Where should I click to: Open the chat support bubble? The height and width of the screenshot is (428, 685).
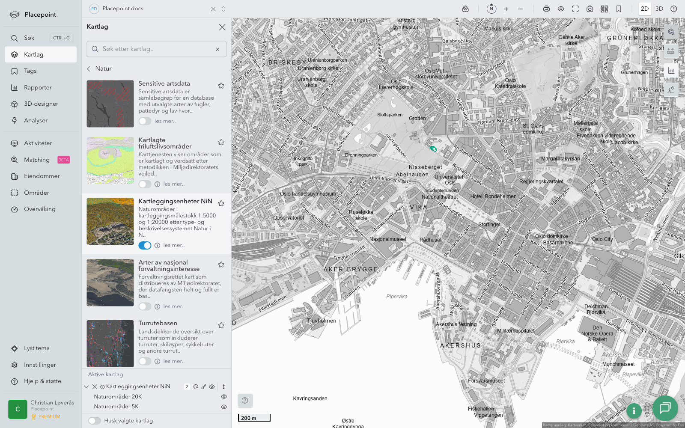point(665,408)
